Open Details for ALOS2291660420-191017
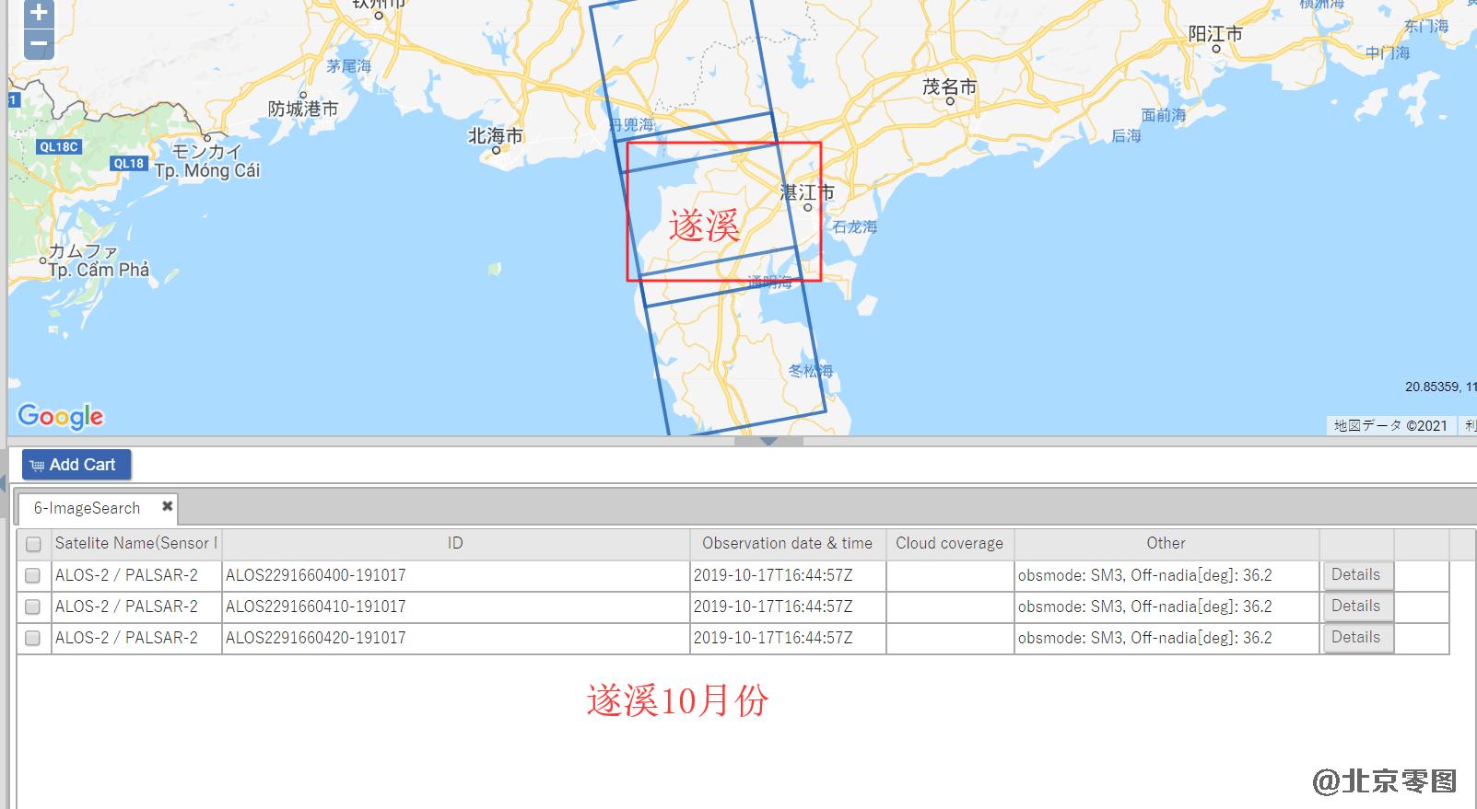 click(x=1356, y=638)
